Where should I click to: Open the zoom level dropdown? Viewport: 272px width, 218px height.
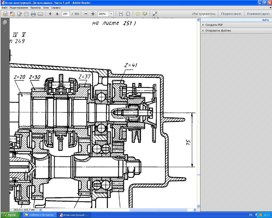tap(111, 14)
